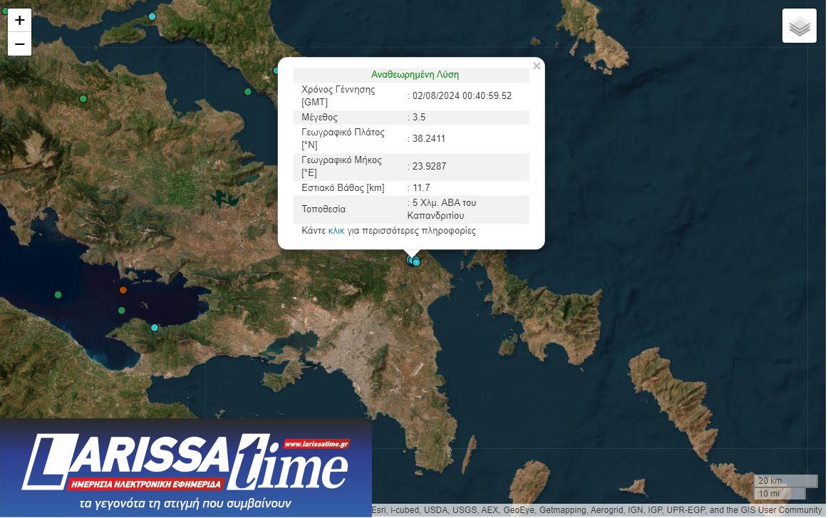828x518 pixels.
Task: Open the www.larissatime.gr address in the logo
Action: coord(316,444)
